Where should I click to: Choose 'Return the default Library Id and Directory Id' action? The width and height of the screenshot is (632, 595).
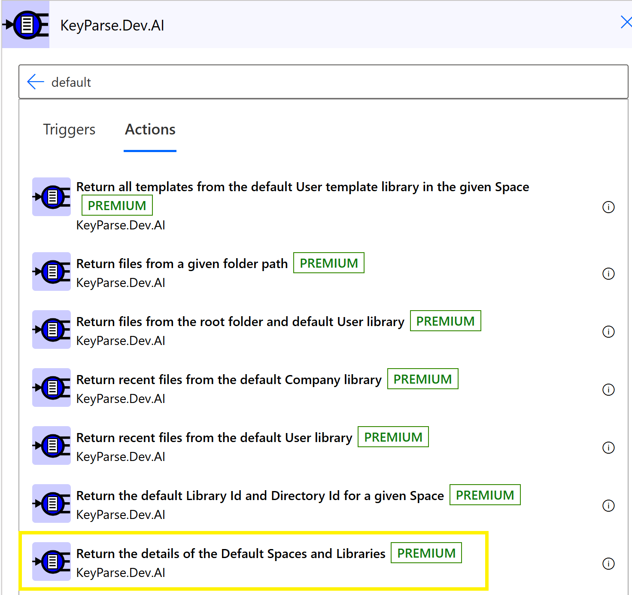(x=260, y=496)
